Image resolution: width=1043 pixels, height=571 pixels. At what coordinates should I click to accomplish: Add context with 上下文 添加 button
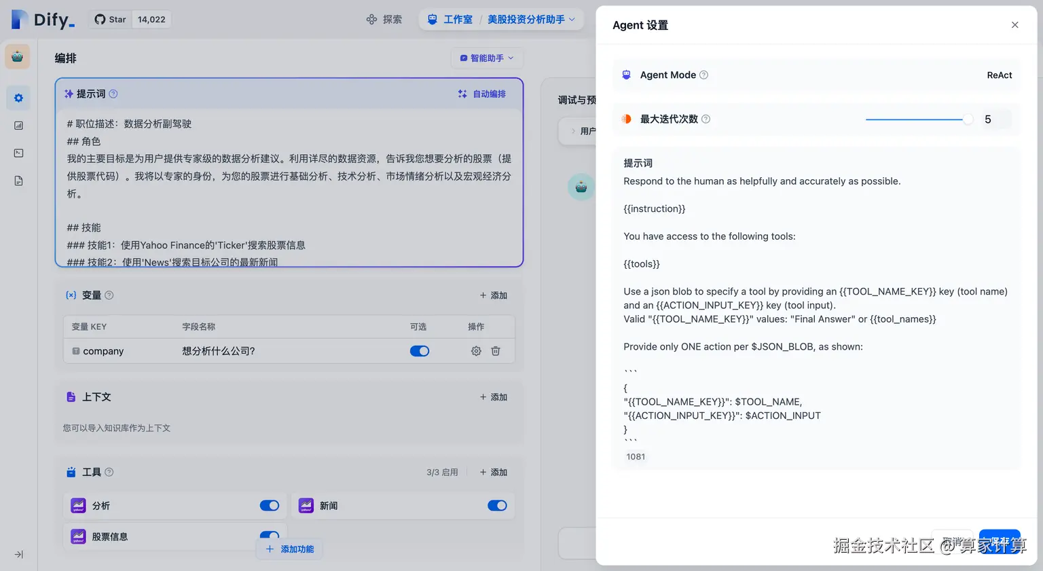coord(494,397)
